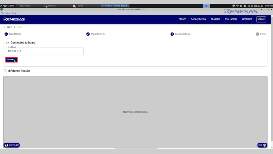Click the Connected to board heading
The width and height of the screenshot is (273, 154).
click(23, 43)
